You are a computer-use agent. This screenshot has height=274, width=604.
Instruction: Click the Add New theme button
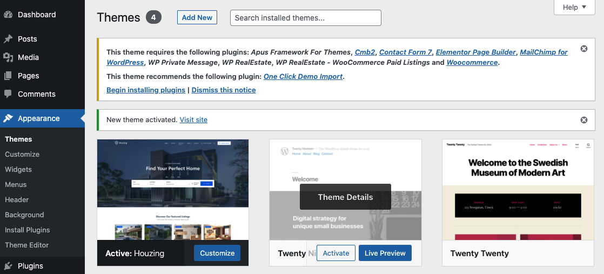coord(197,17)
